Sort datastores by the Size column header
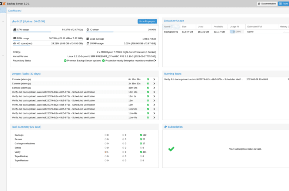This screenshot has width=289, height=191. point(188,27)
